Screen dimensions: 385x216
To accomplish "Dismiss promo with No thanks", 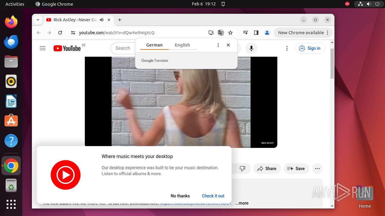I will point(180,196).
